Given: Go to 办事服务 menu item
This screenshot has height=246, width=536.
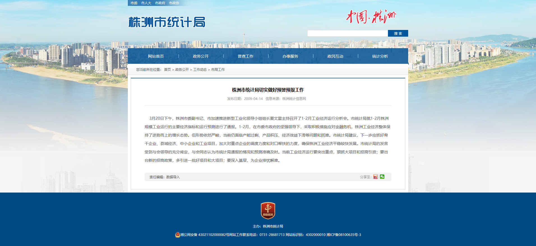Looking at the screenshot, I should coord(290,56).
